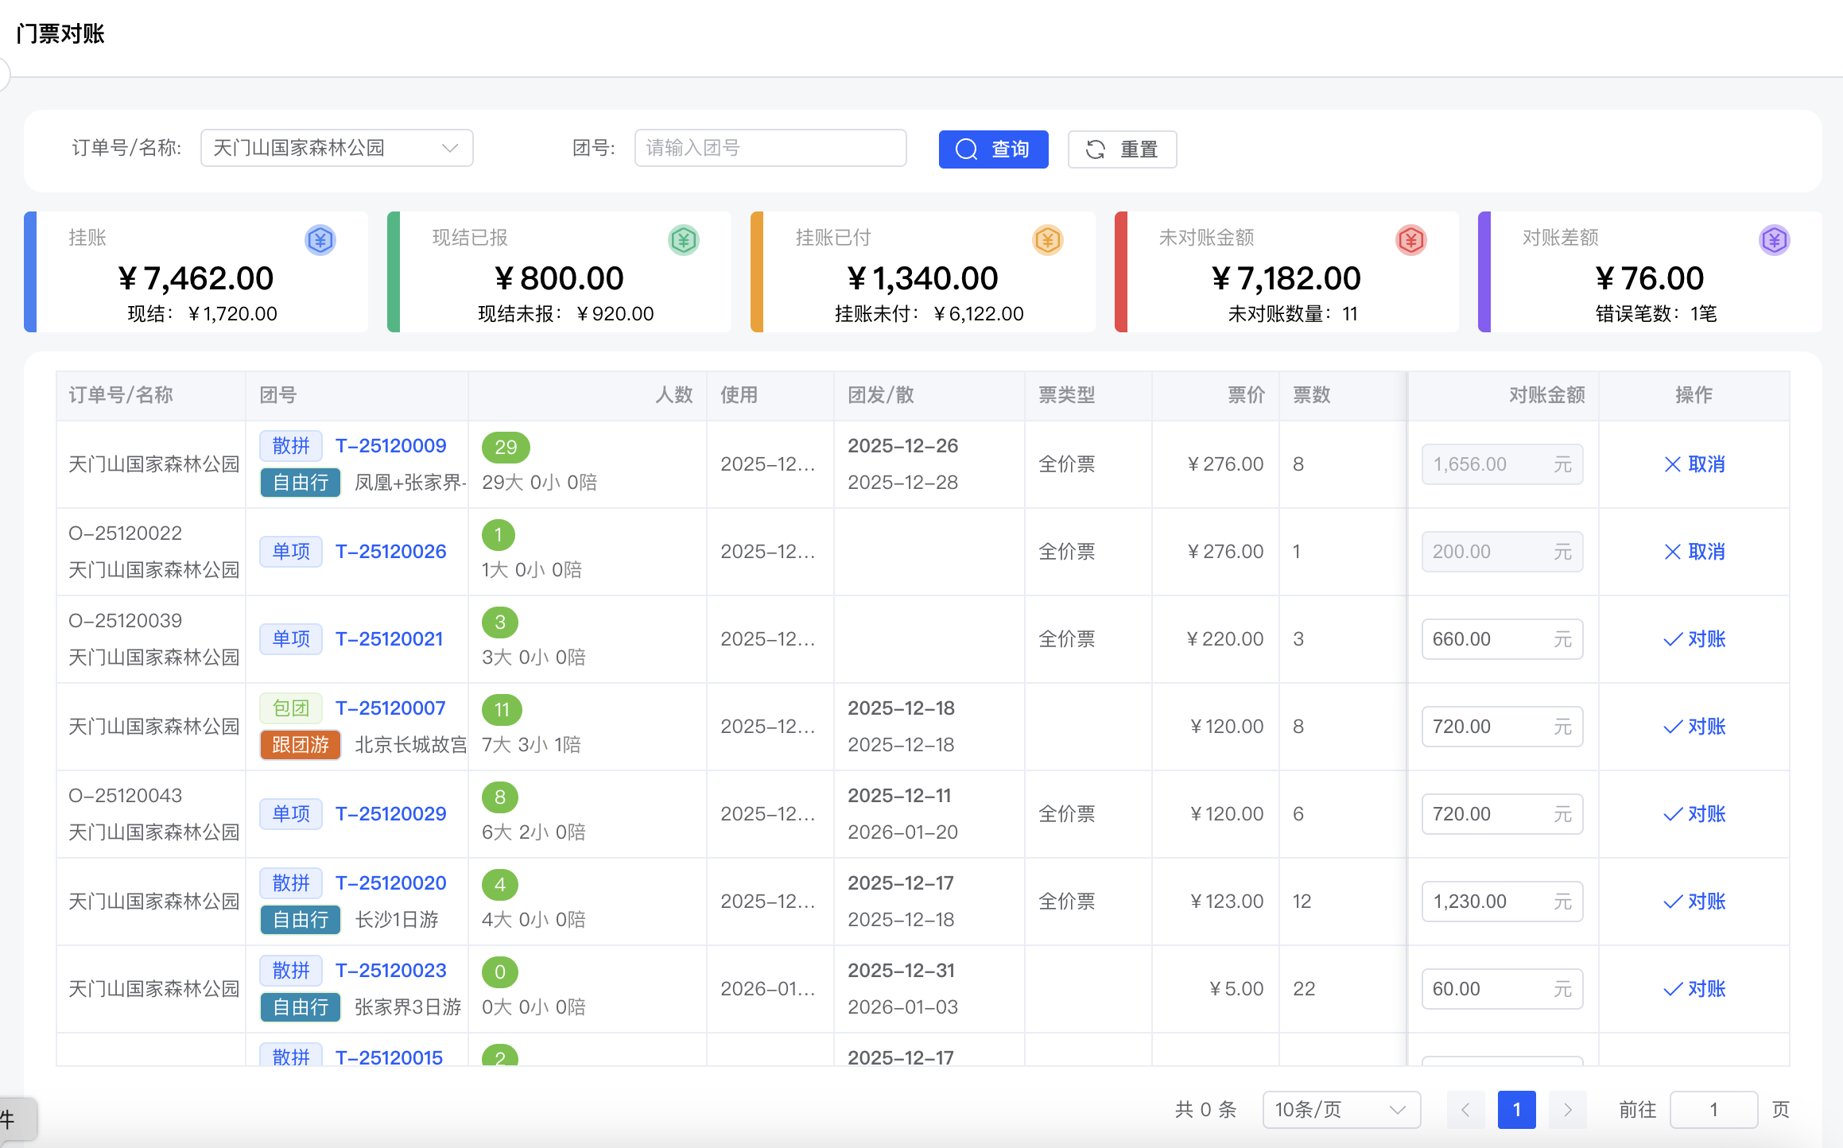Click the orange currency icon on 挂账已付 card
Image resolution: width=1843 pixels, height=1148 pixels.
(1047, 239)
